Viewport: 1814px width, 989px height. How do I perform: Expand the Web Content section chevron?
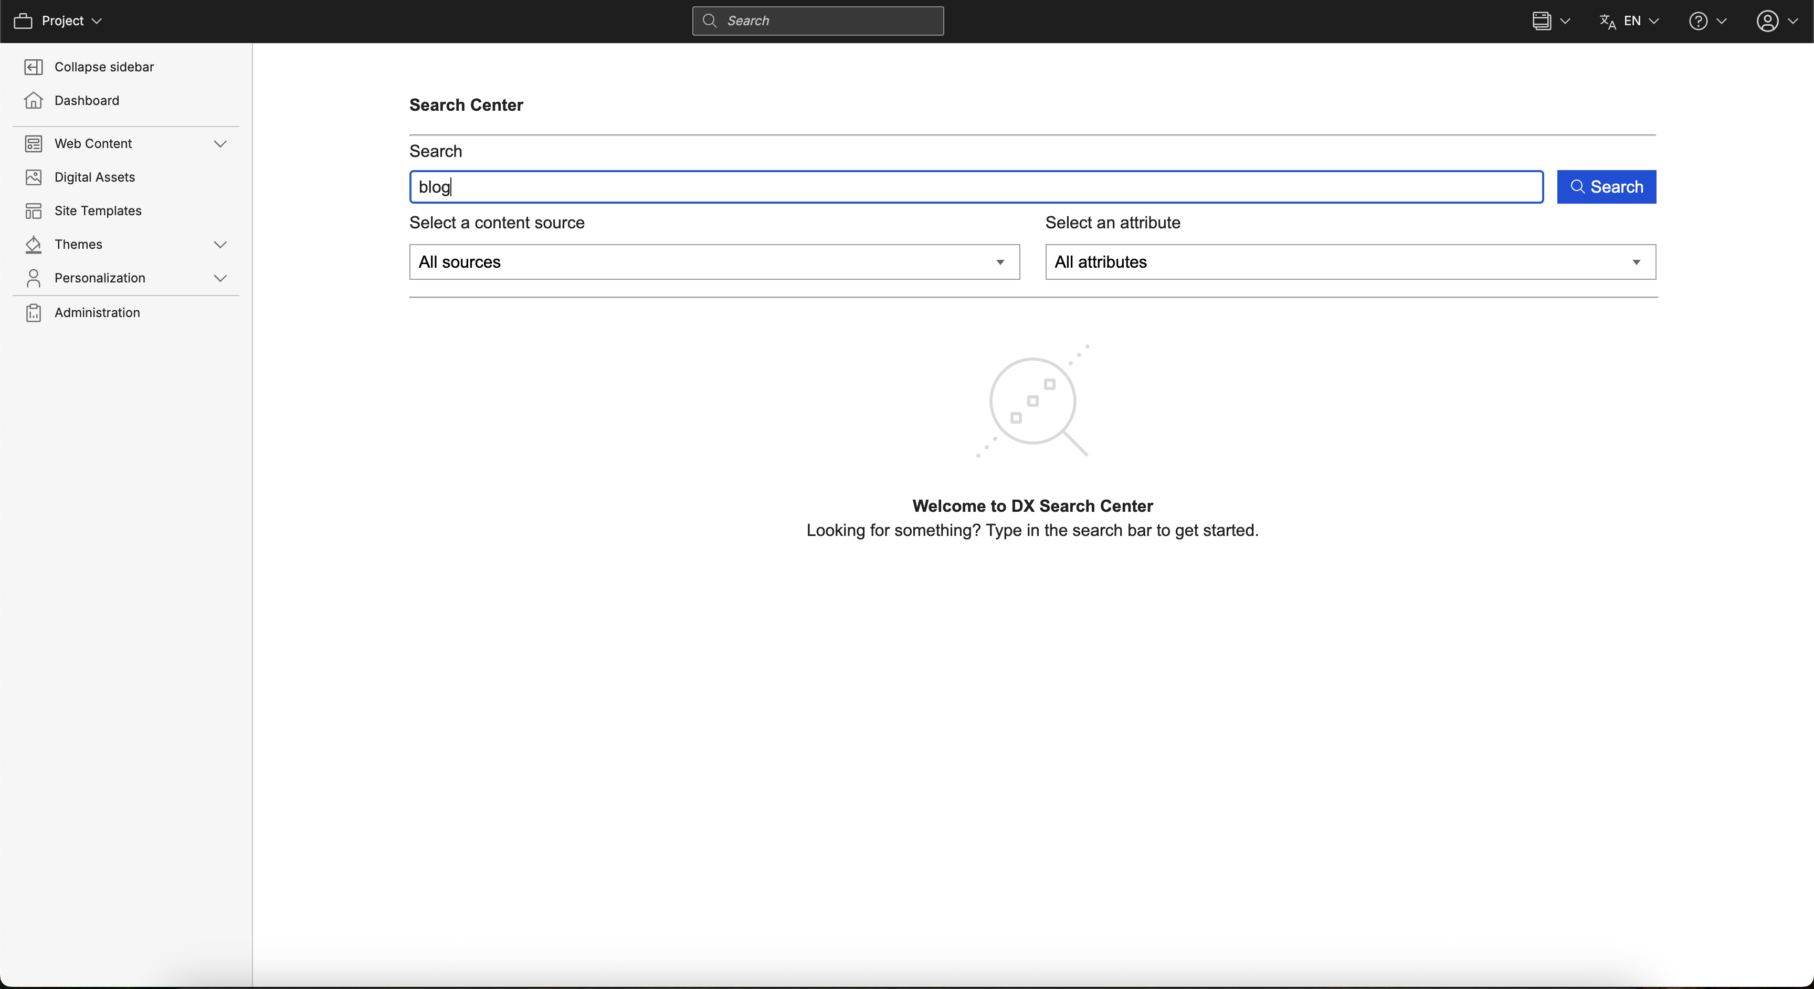tap(220, 144)
